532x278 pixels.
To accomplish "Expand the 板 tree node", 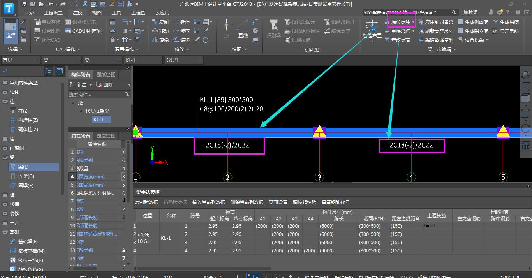I will [5, 195].
